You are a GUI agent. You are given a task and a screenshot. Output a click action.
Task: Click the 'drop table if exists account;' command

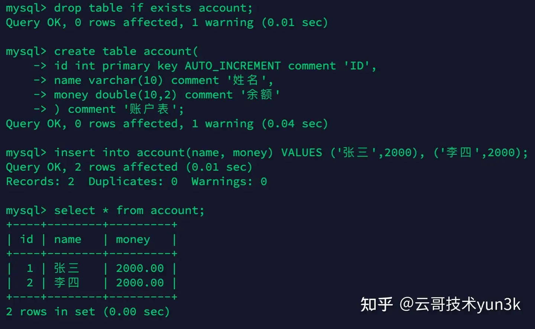tap(153, 8)
